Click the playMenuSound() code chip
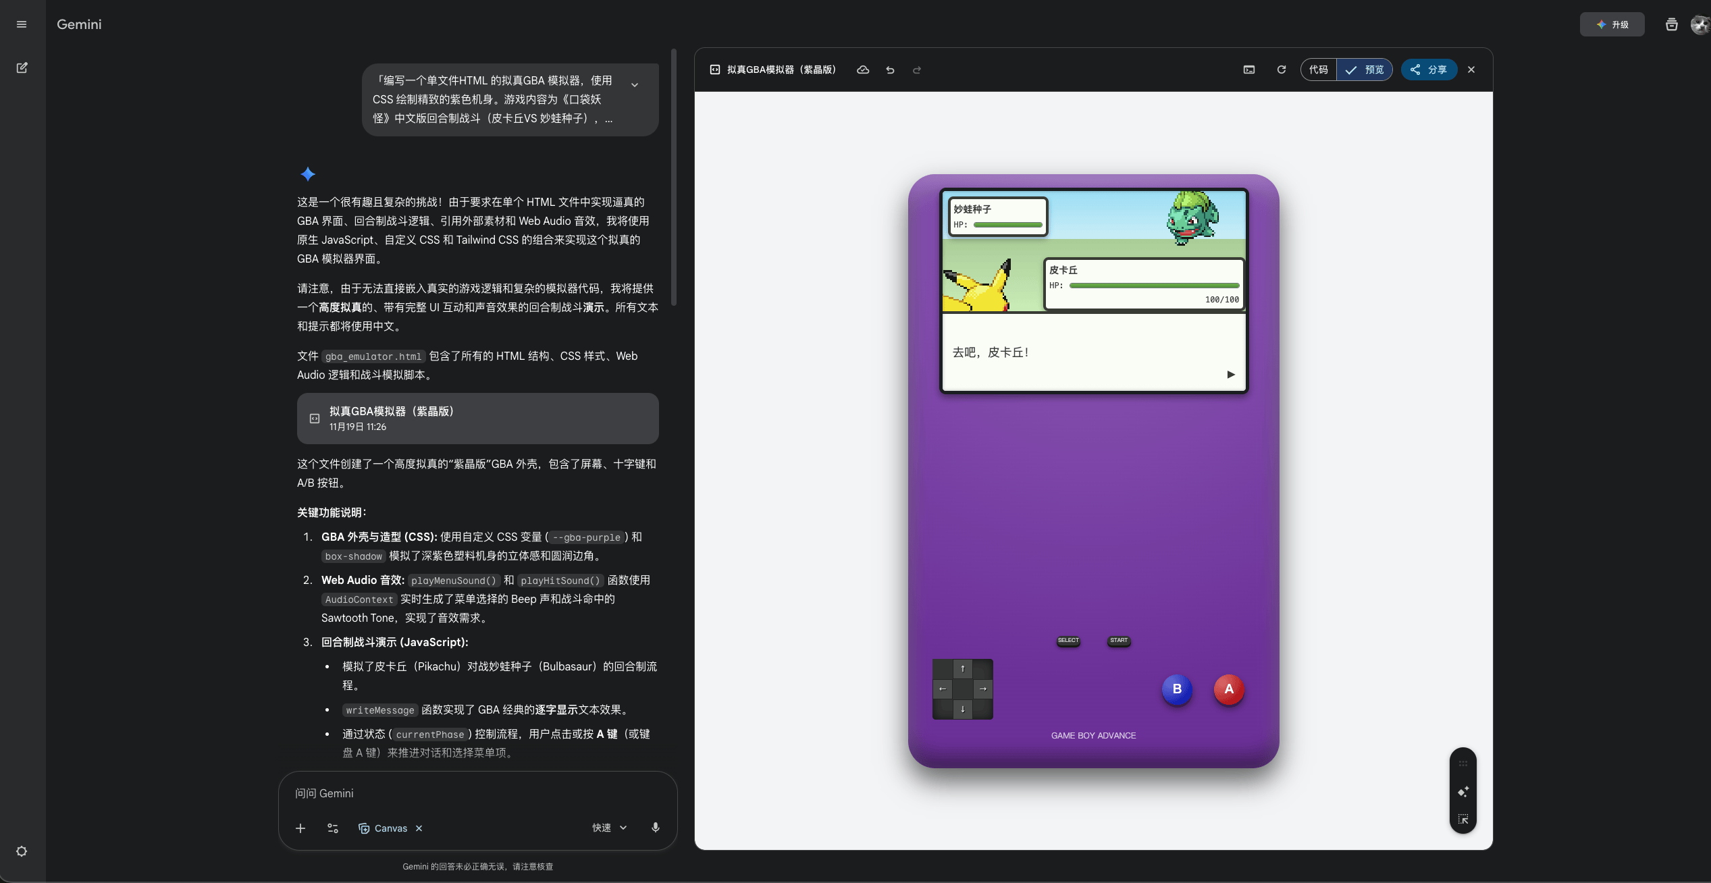The height and width of the screenshot is (883, 1711). point(454,581)
